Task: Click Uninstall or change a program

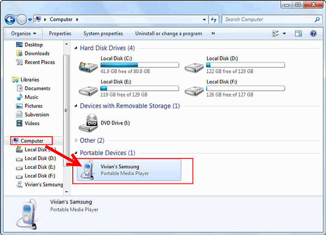Action: [x=168, y=34]
